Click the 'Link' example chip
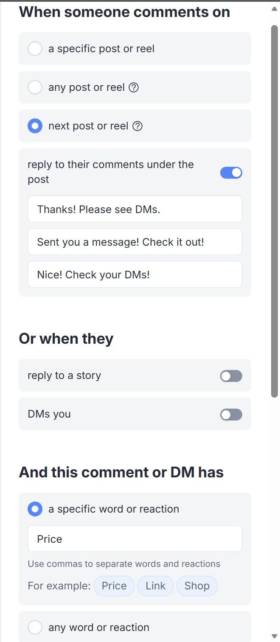The height and width of the screenshot is (642, 280). coord(155,586)
